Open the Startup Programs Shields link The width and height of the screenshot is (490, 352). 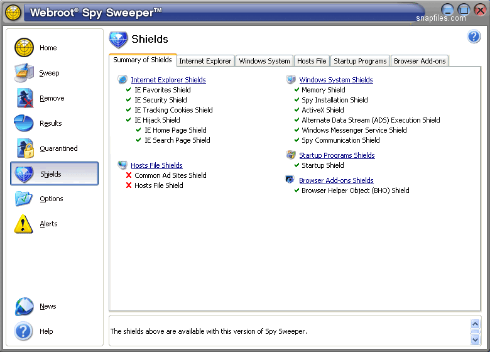(337, 155)
